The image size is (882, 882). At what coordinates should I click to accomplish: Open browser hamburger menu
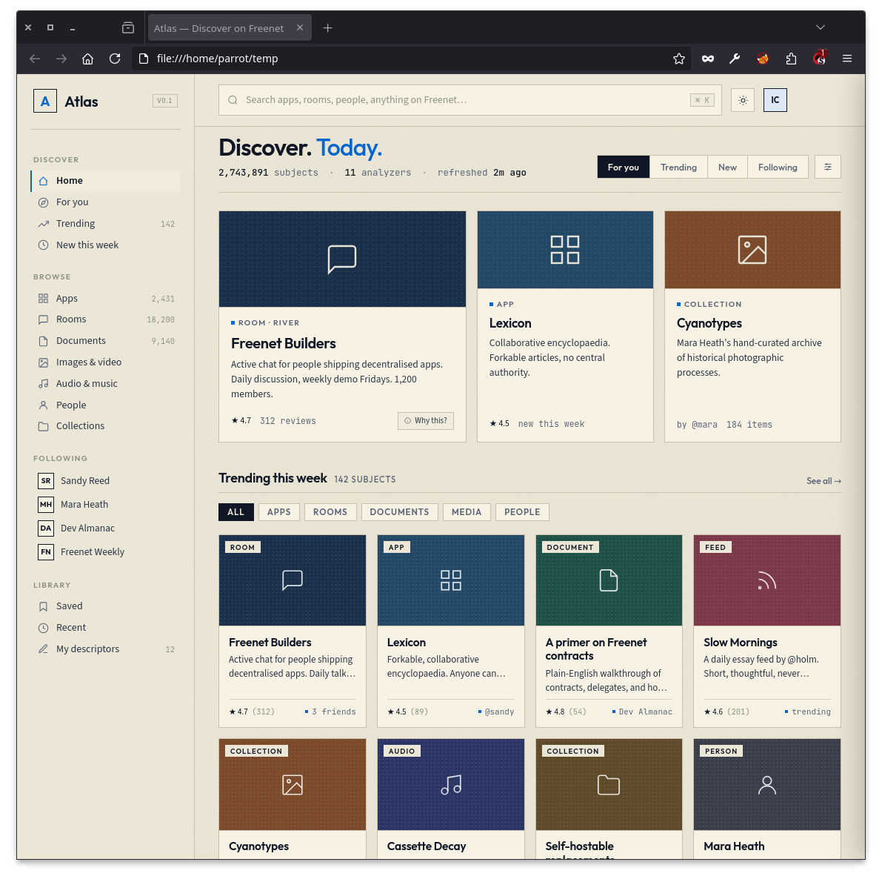click(x=846, y=59)
